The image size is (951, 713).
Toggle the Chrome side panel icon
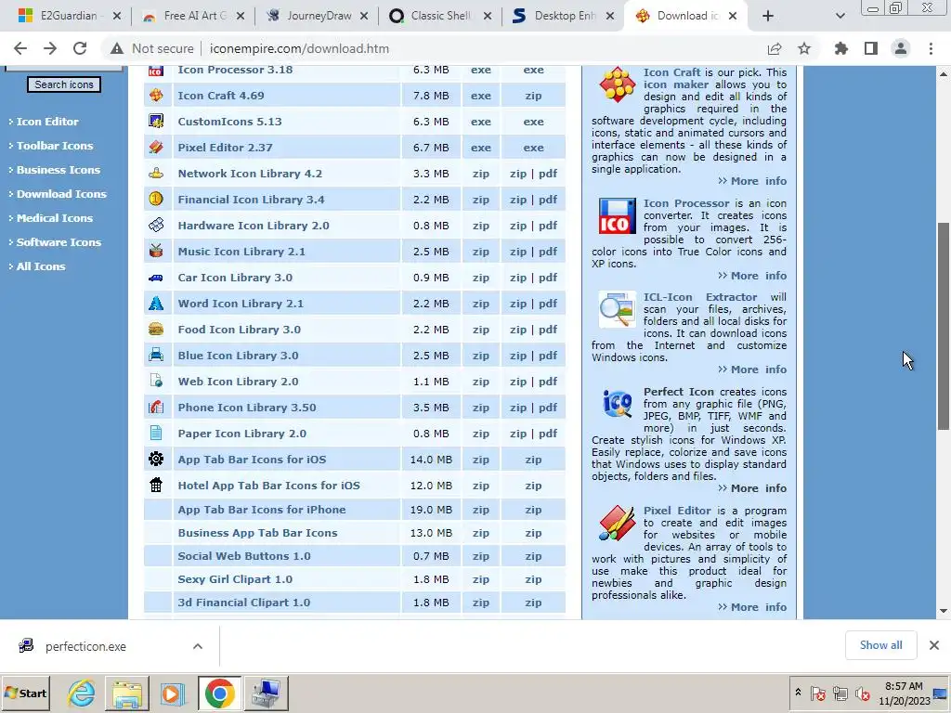(x=871, y=48)
